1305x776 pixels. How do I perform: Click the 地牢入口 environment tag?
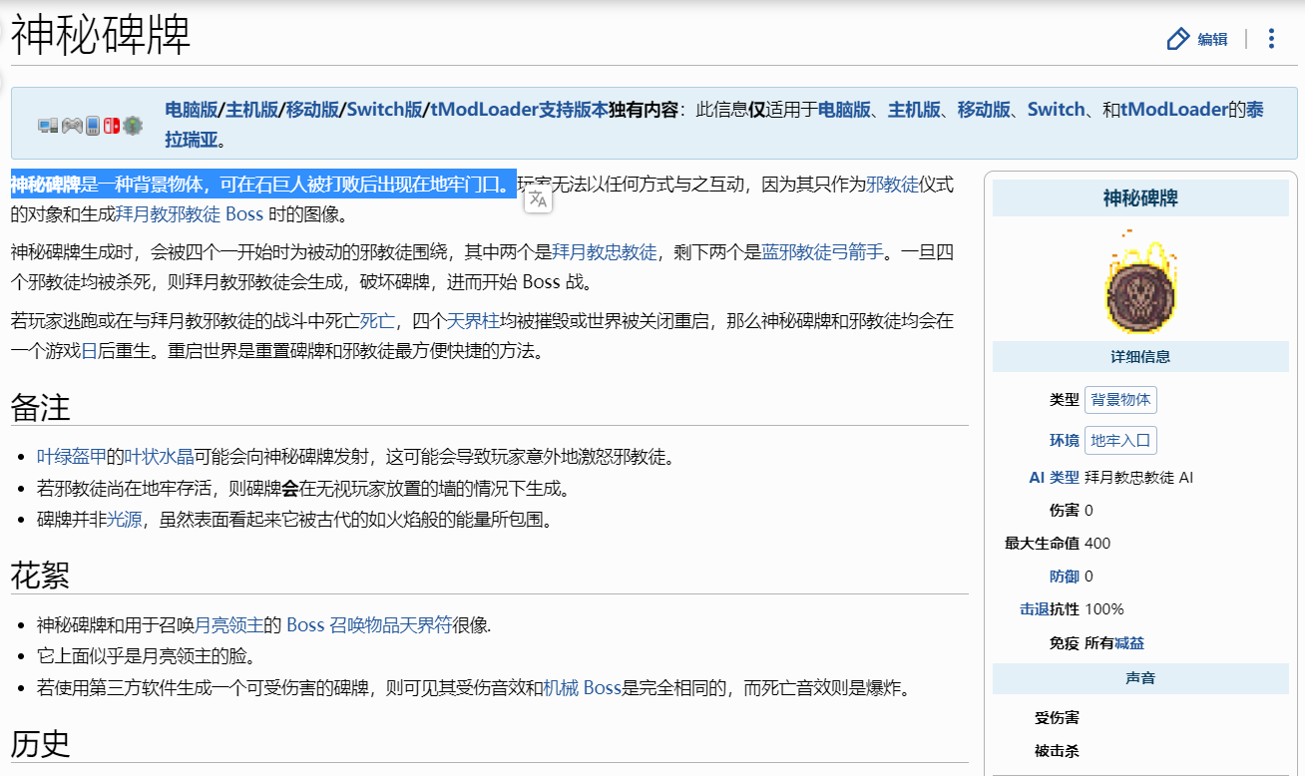(x=1120, y=440)
